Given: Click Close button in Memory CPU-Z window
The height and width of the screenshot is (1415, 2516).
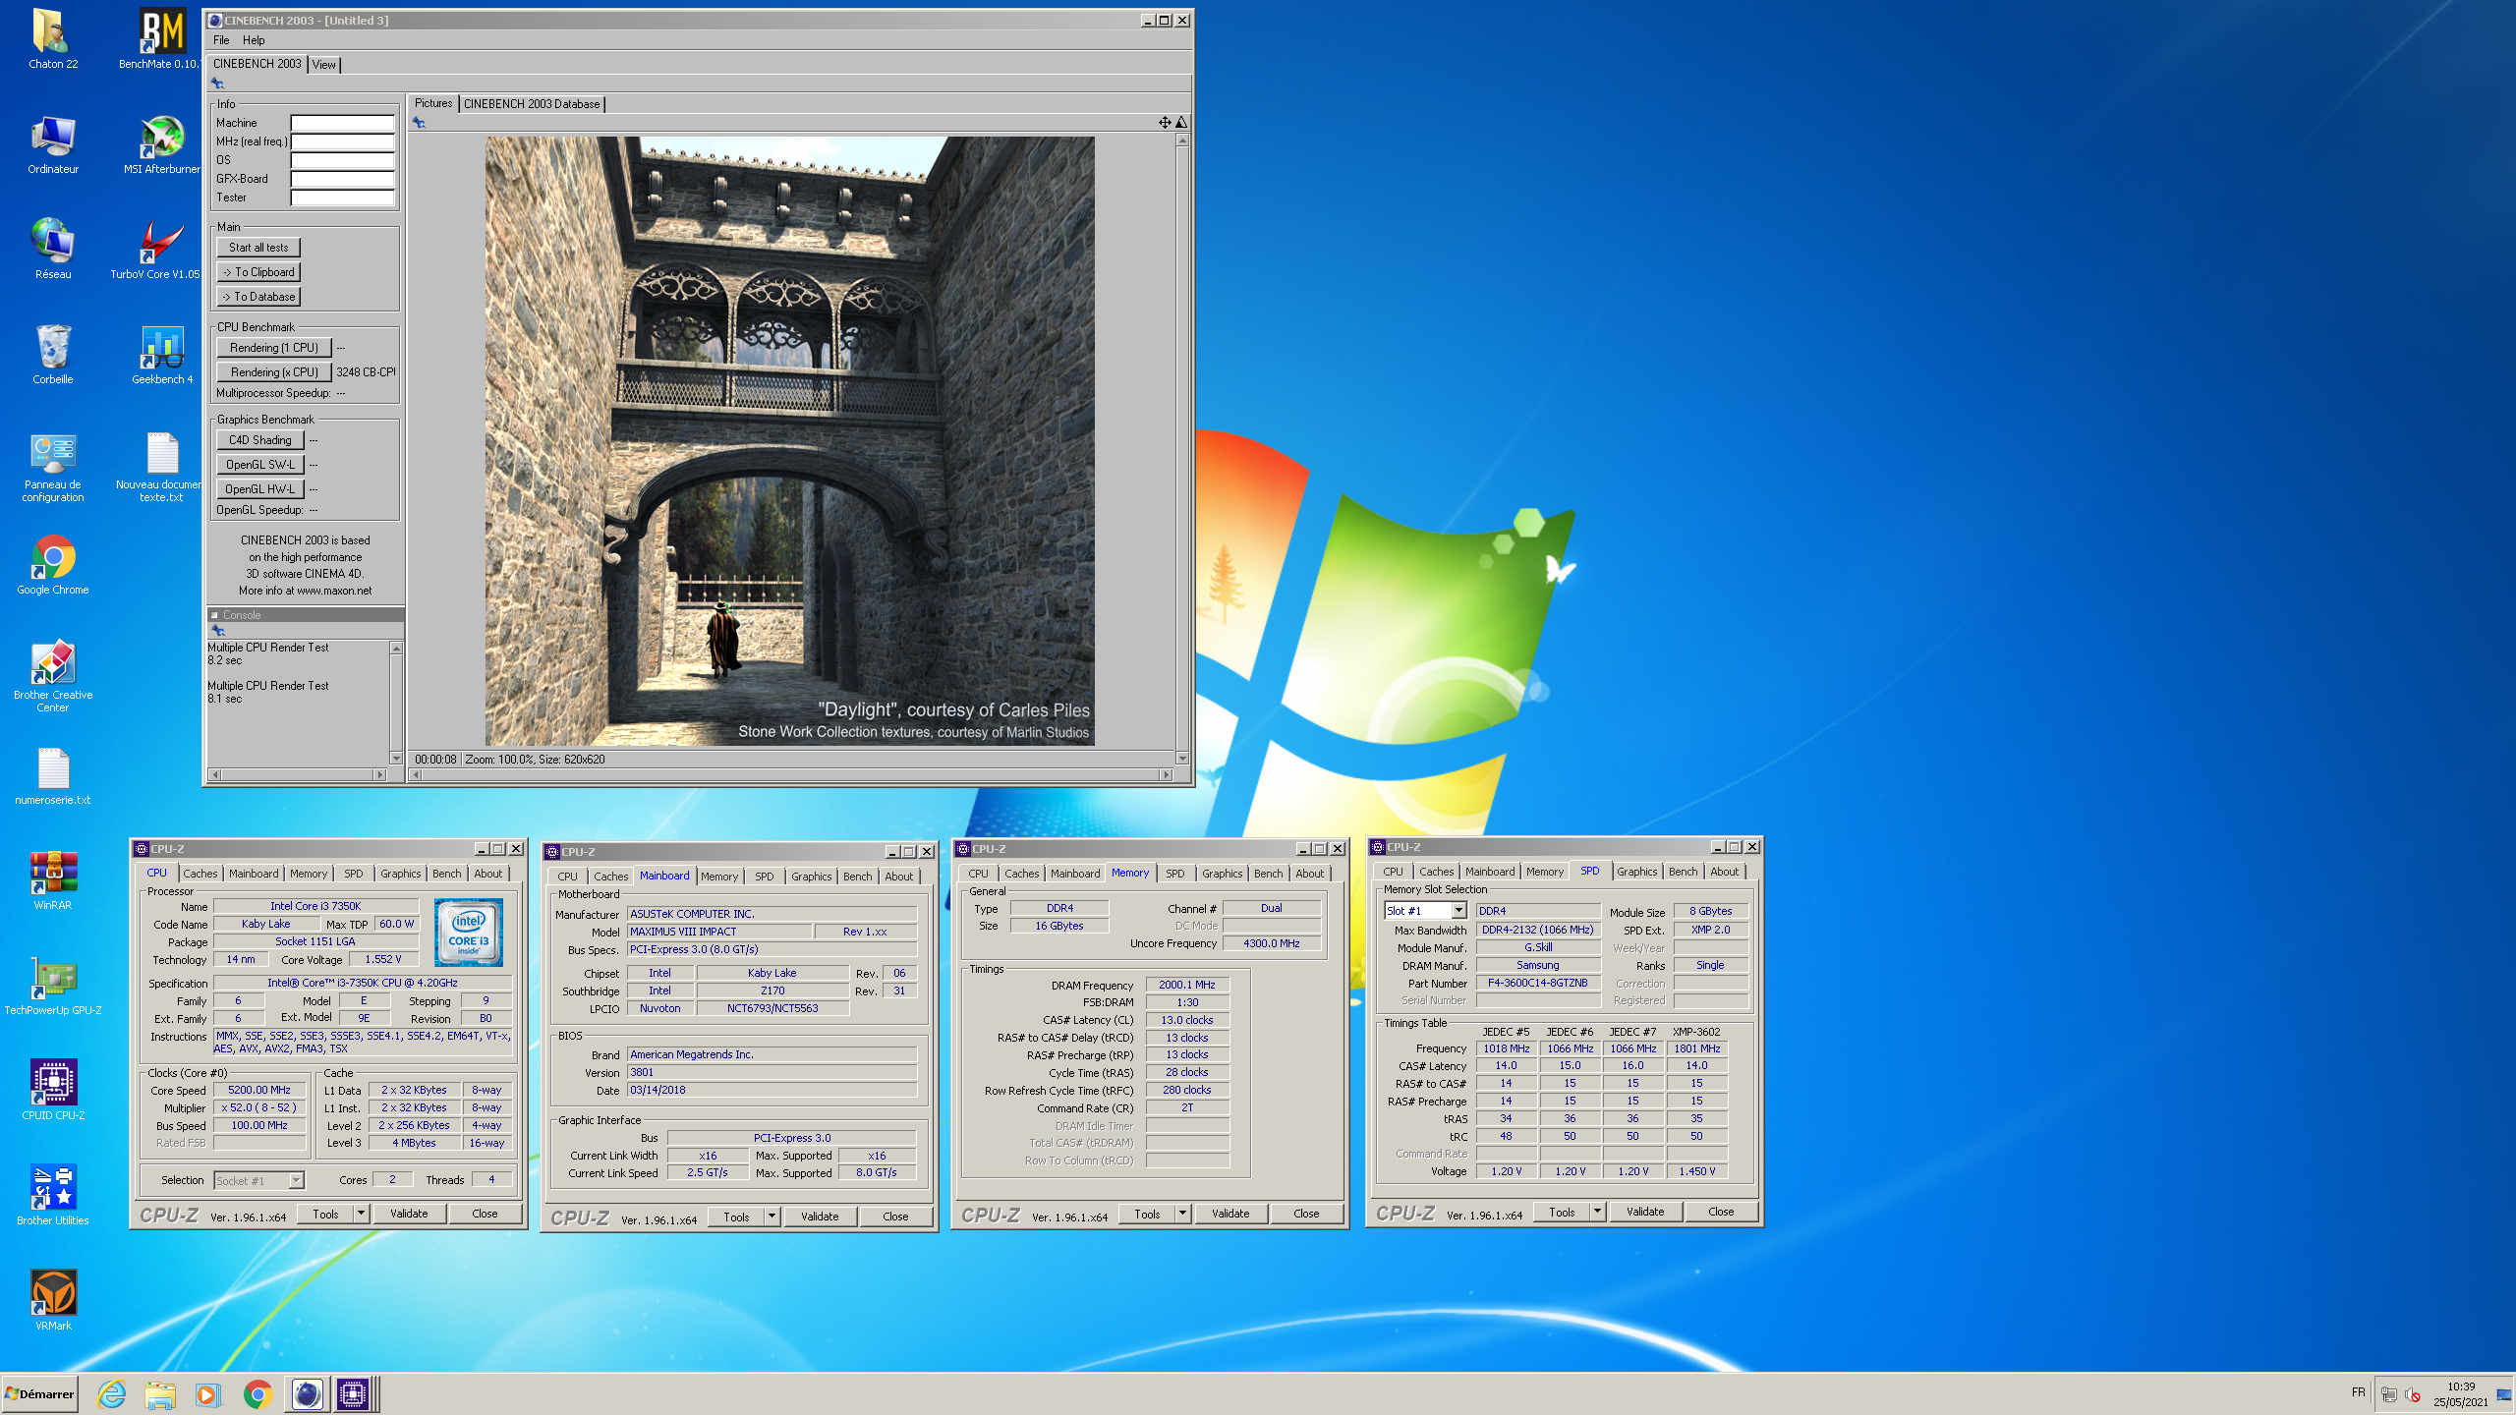Looking at the screenshot, I should pyautogui.click(x=1306, y=1214).
